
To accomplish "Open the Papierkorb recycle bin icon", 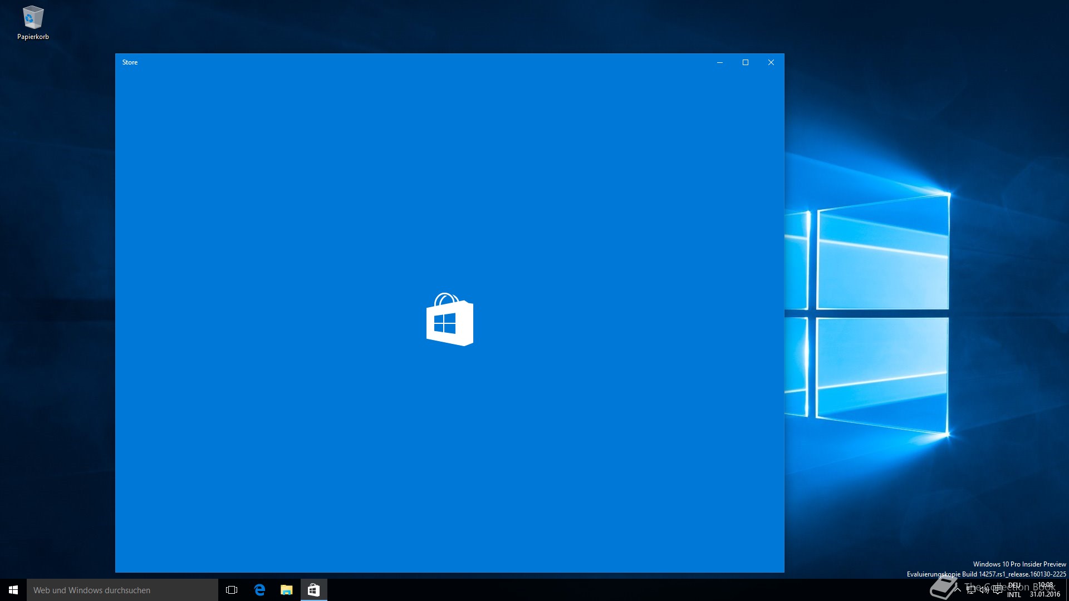I will point(33,23).
